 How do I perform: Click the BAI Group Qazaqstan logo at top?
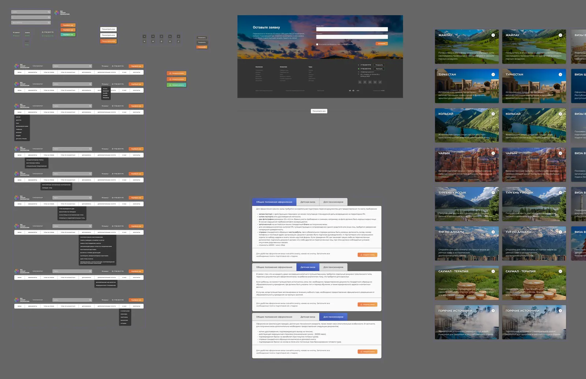[x=62, y=13]
